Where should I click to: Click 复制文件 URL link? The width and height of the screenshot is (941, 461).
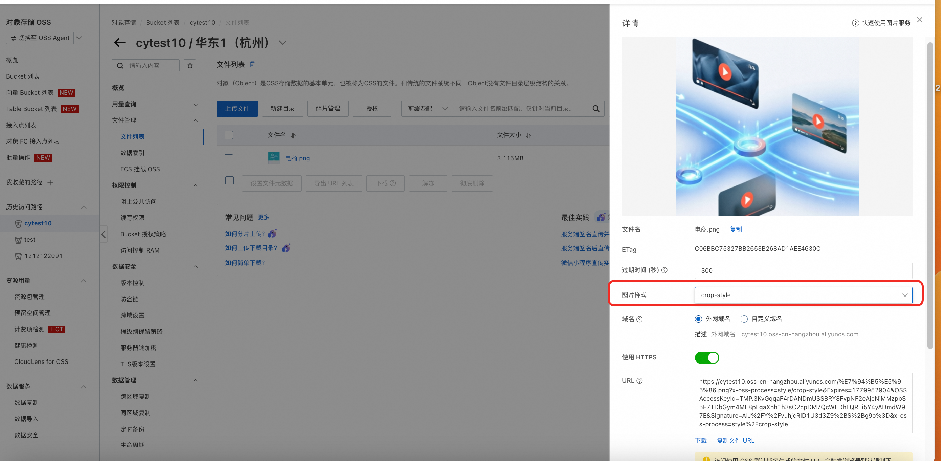point(735,441)
